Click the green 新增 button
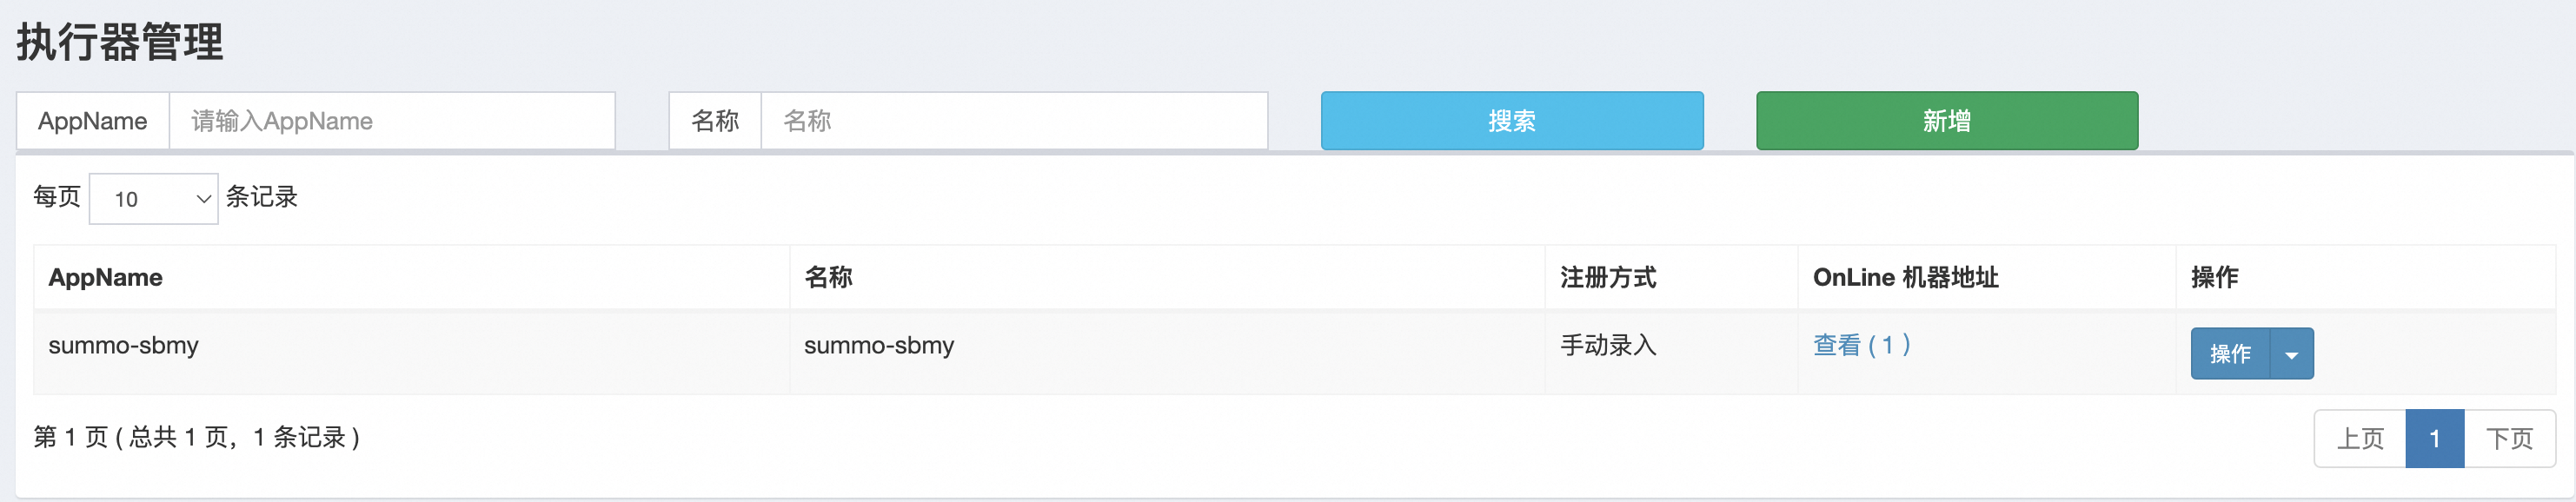The height and width of the screenshot is (502, 2576). (1946, 121)
